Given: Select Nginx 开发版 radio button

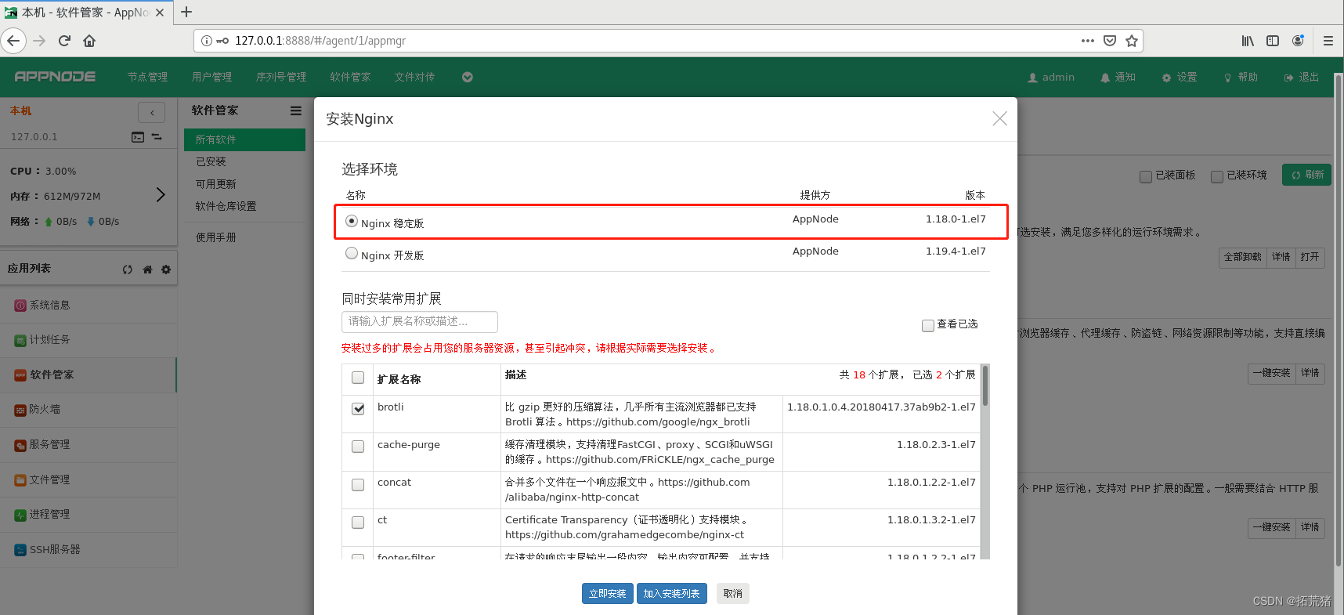Looking at the screenshot, I should (x=352, y=253).
